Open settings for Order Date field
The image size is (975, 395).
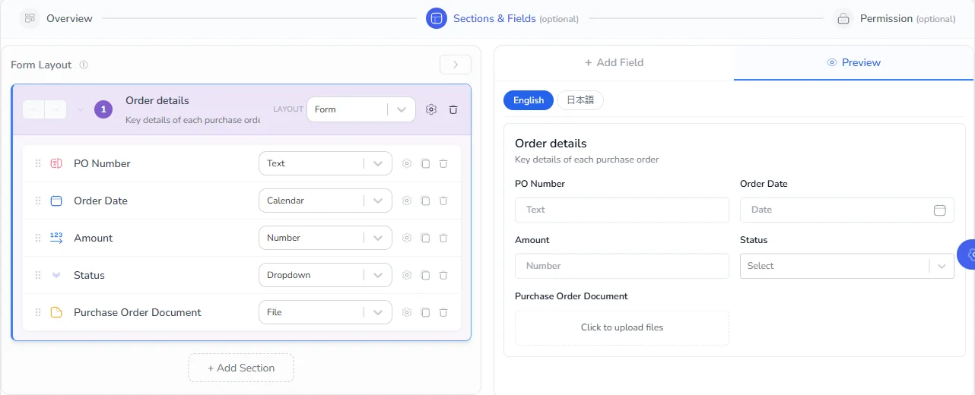pos(407,201)
